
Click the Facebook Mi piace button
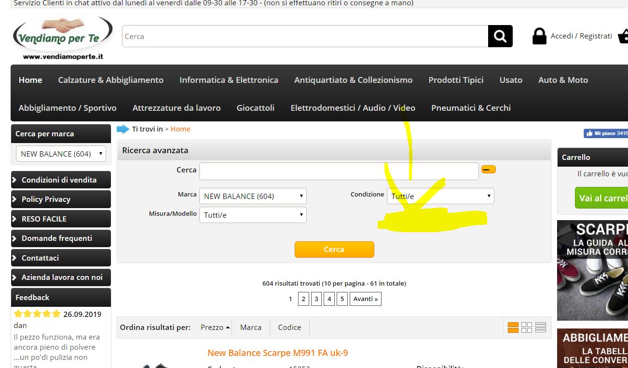606,133
